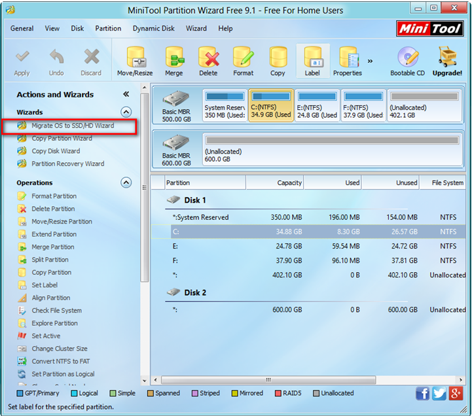The width and height of the screenshot is (472, 416).
Task: Click the Delete toolbar icon
Action: click(208, 57)
